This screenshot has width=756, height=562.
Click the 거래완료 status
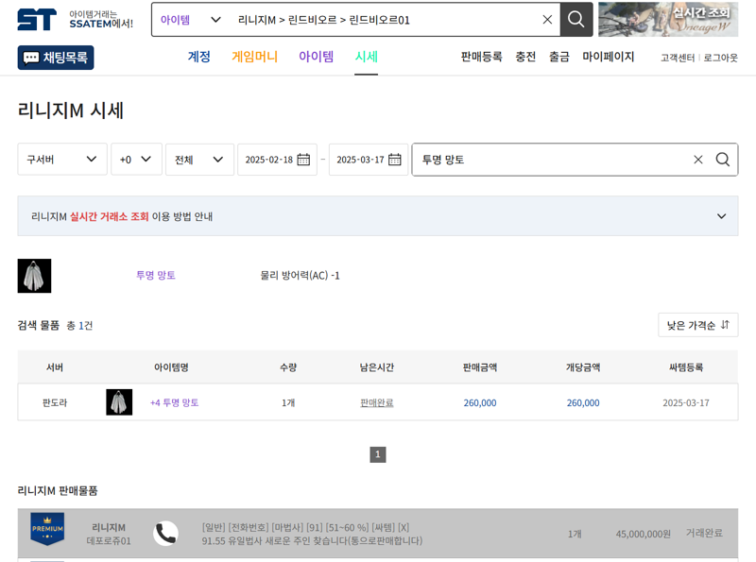(x=704, y=533)
